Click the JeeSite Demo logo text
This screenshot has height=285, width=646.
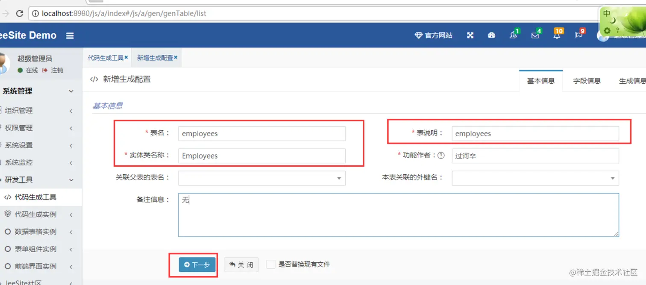pos(28,35)
